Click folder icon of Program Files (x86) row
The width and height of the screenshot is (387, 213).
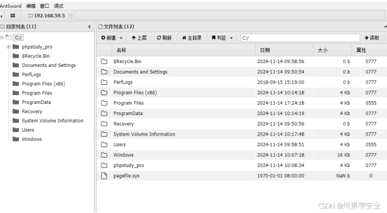(104, 92)
